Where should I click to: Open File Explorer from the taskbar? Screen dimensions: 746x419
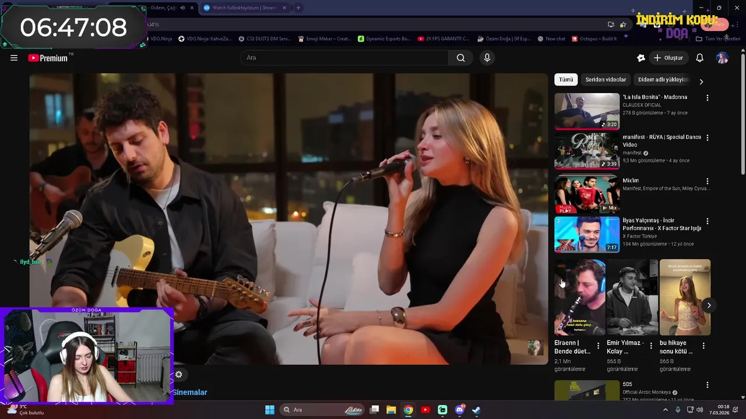click(x=391, y=410)
